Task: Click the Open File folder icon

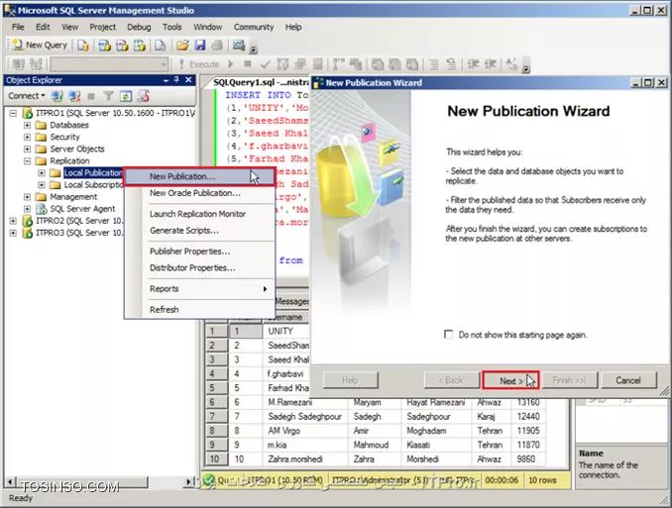Action: (182, 45)
